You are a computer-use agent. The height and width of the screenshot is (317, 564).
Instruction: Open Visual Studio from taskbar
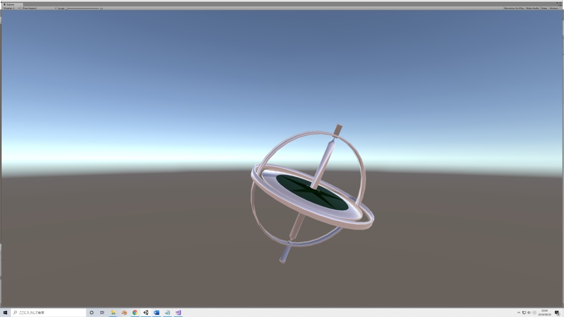click(x=178, y=313)
